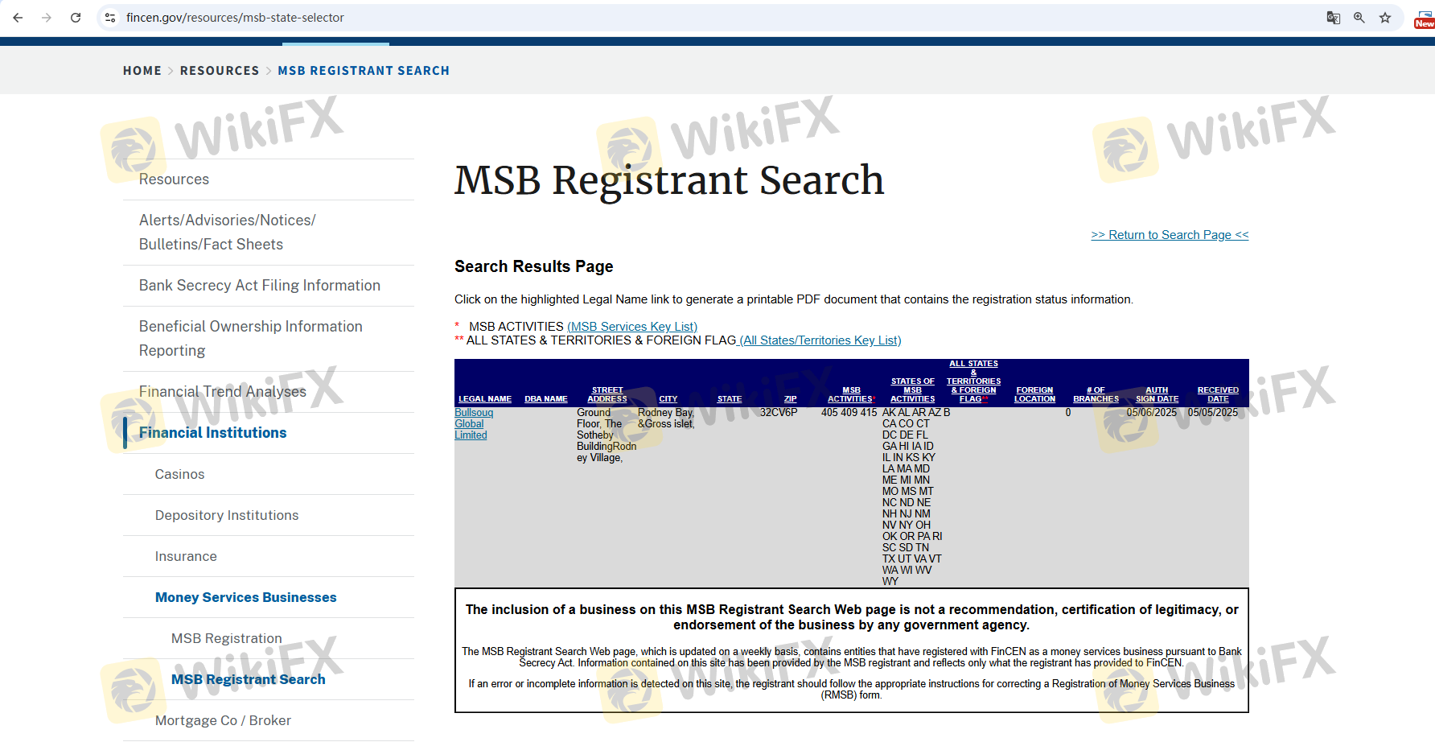This screenshot has height=742, width=1435.
Task: Open Depository Institutions sidebar link
Action: 227,516
